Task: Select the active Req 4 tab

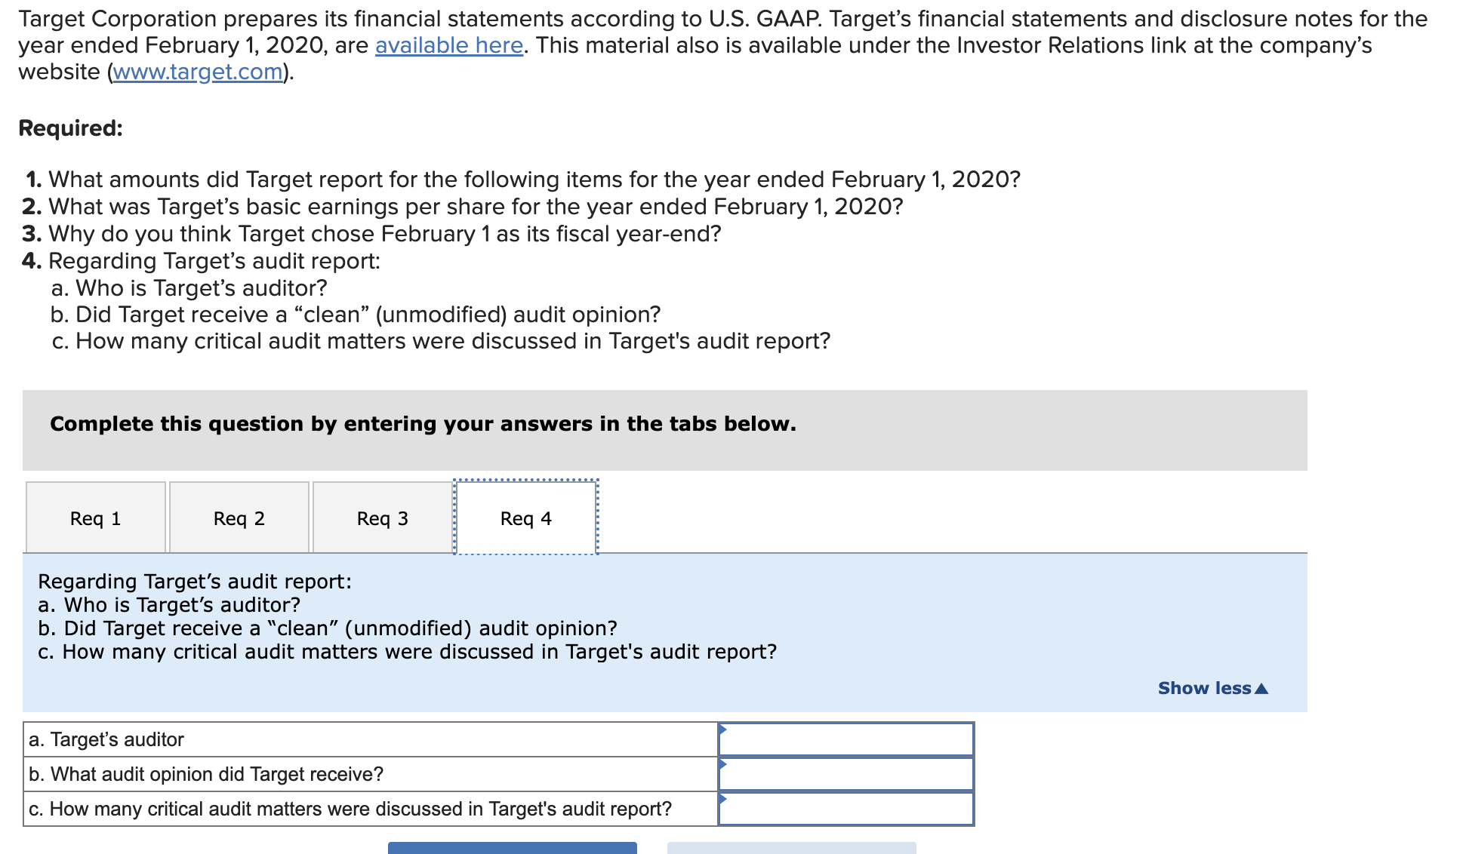Action: click(525, 518)
